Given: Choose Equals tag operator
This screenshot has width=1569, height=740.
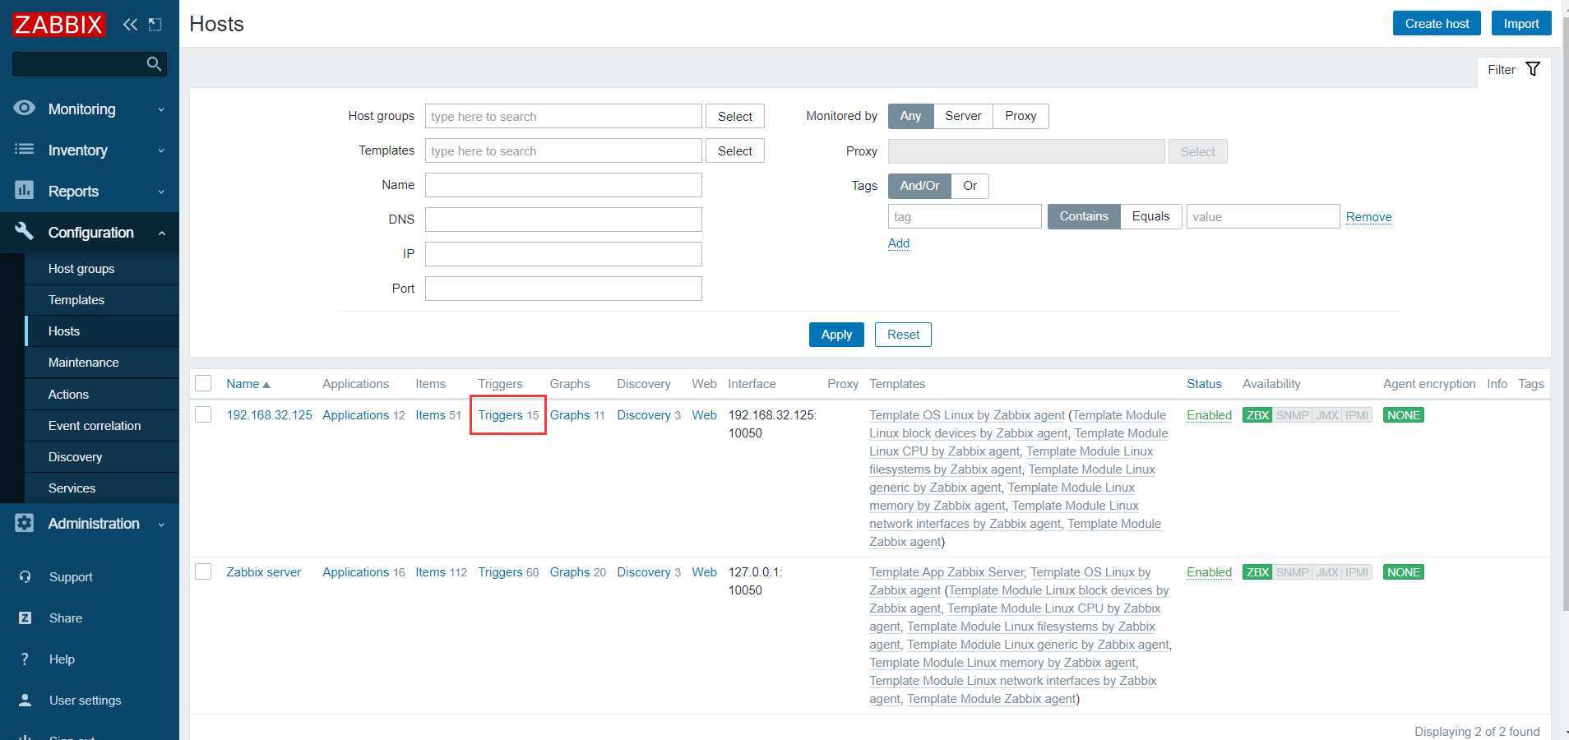Looking at the screenshot, I should click(x=1150, y=216).
